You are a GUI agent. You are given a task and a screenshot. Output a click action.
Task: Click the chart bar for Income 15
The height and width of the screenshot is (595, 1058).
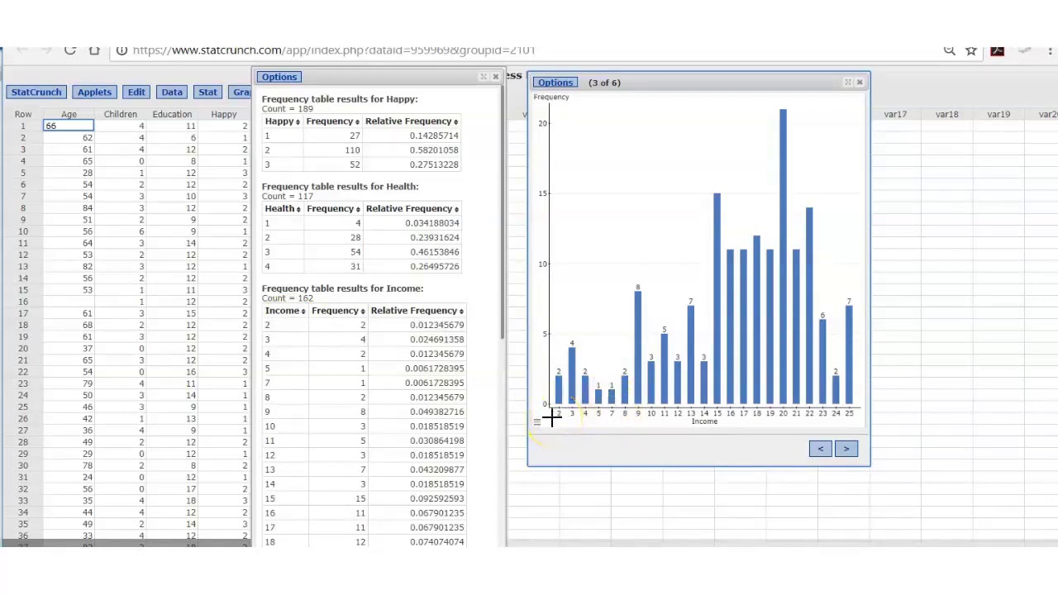tap(717, 298)
